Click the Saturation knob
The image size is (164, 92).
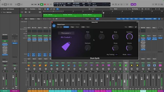[129, 37]
